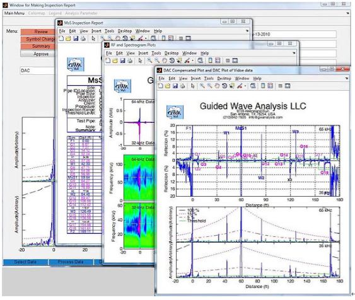
Task: Click MsS1 marker label in reflection plot
Action: (x=241, y=129)
